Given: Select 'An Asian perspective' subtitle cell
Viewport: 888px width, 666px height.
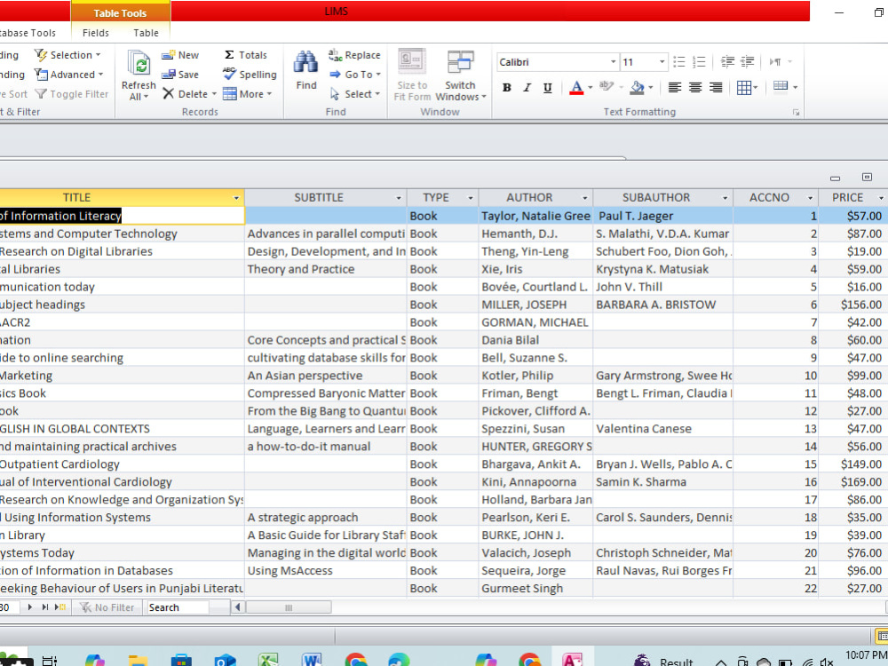Looking at the screenshot, I should pos(326,376).
